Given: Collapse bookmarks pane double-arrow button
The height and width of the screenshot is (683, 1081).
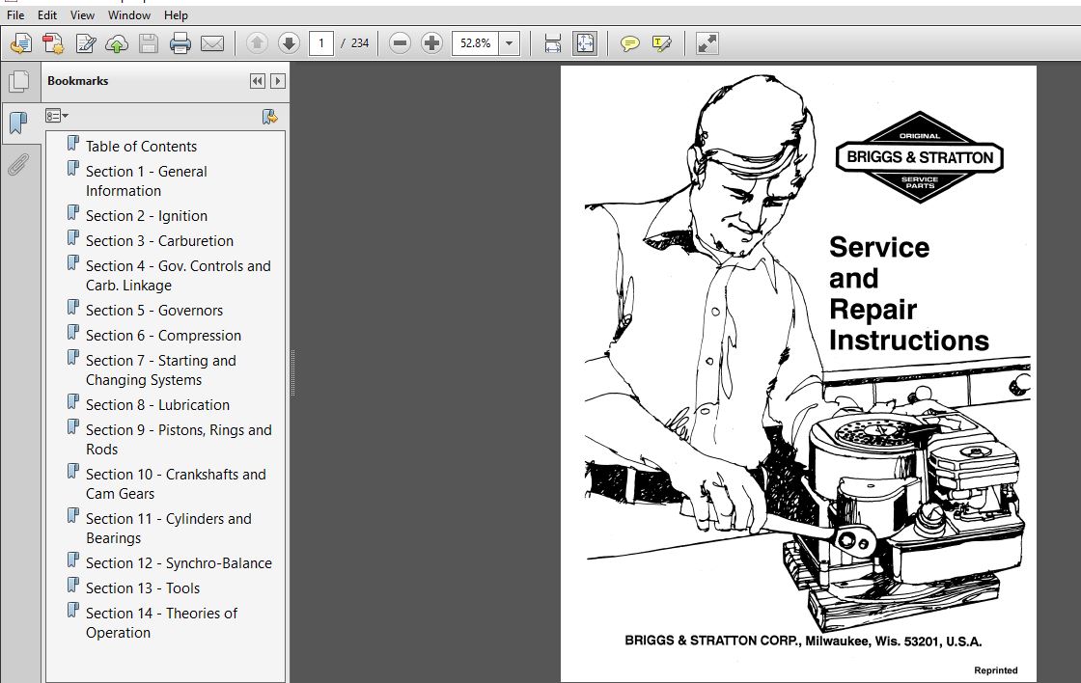Looking at the screenshot, I should [x=257, y=81].
